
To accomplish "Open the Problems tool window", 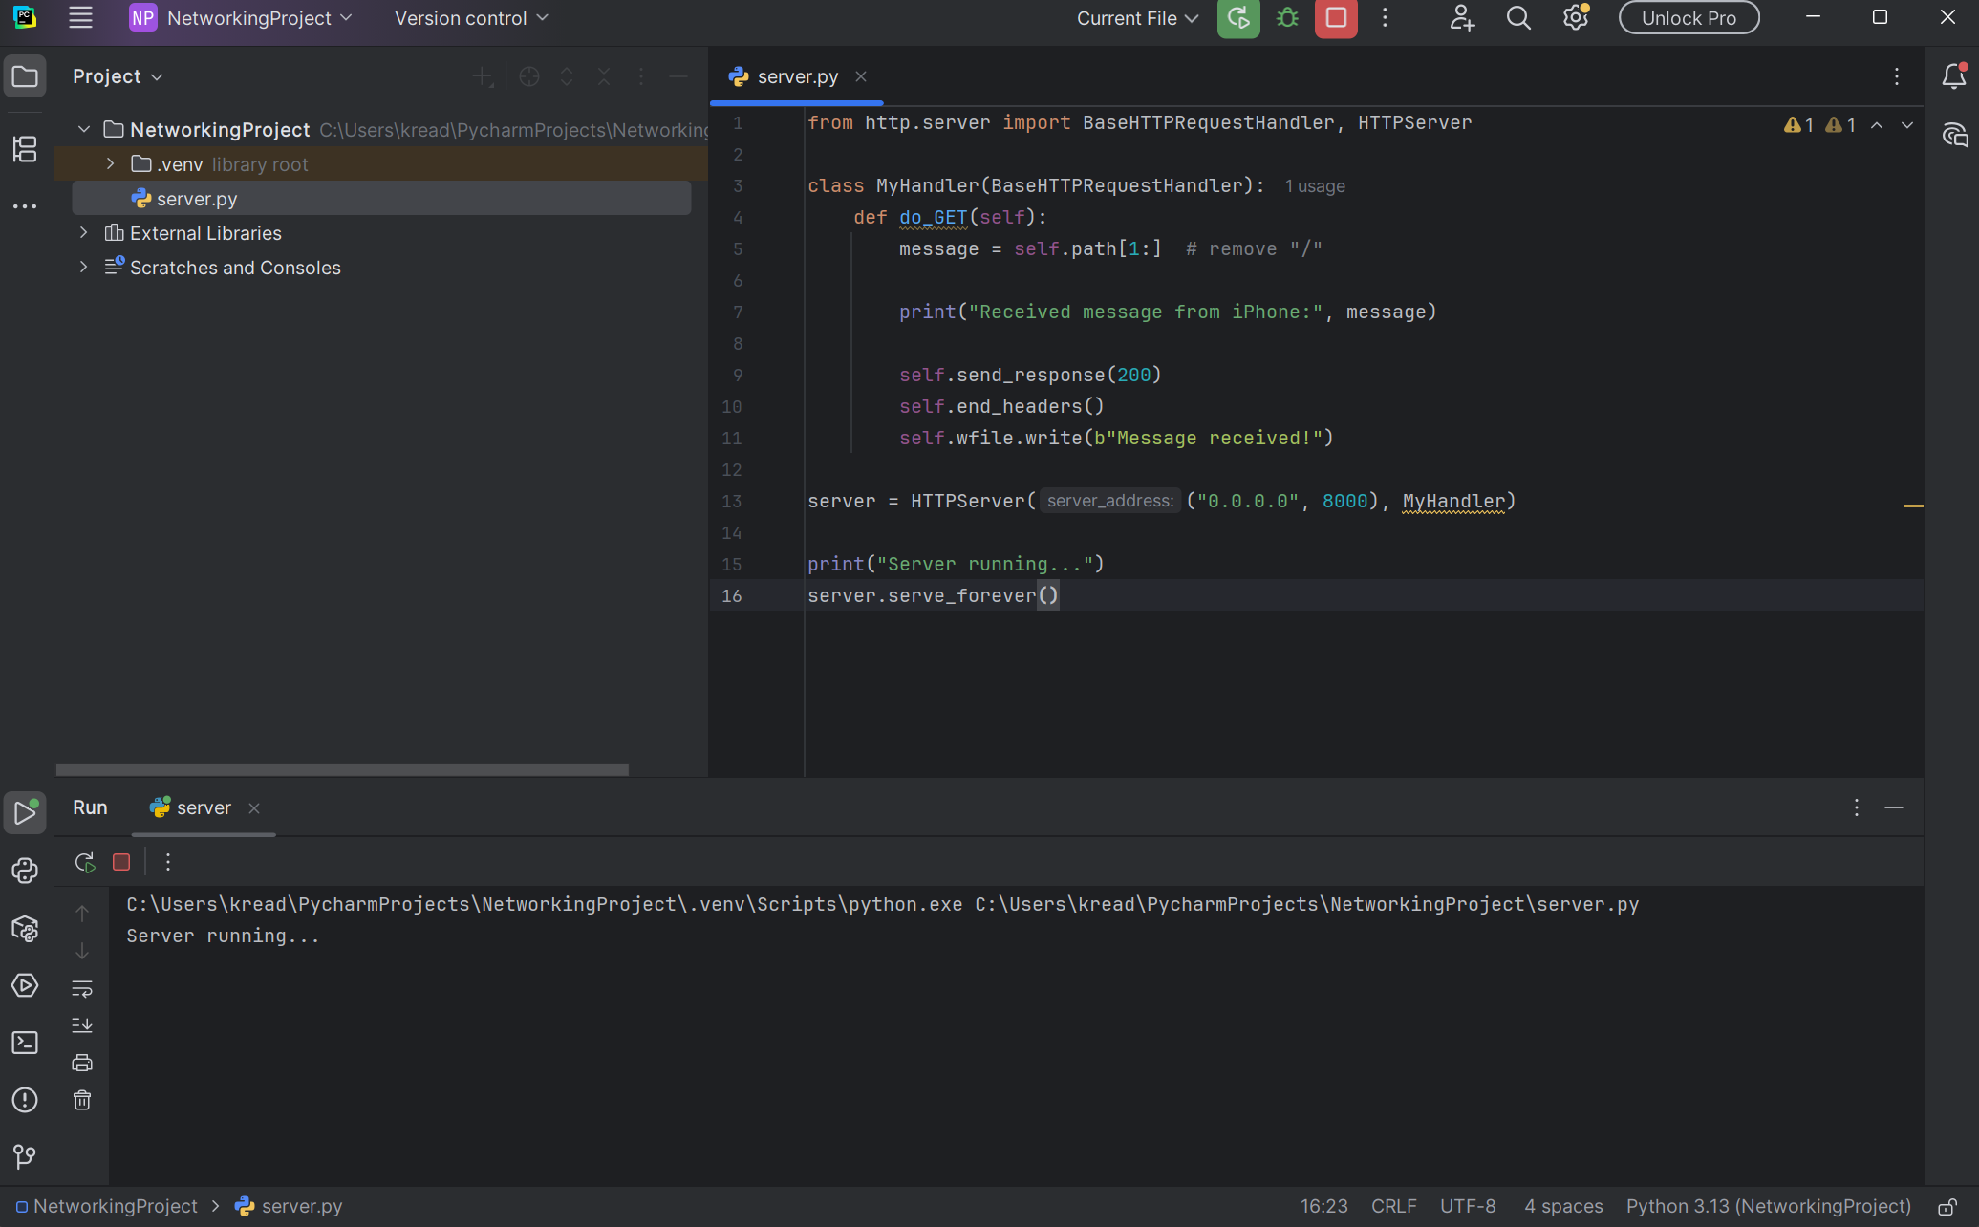I will [x=25, y=1100].
